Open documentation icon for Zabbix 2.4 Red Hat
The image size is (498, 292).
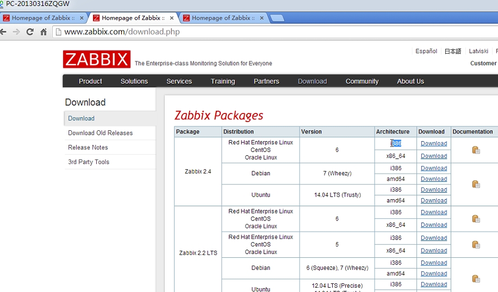point(476,150)
